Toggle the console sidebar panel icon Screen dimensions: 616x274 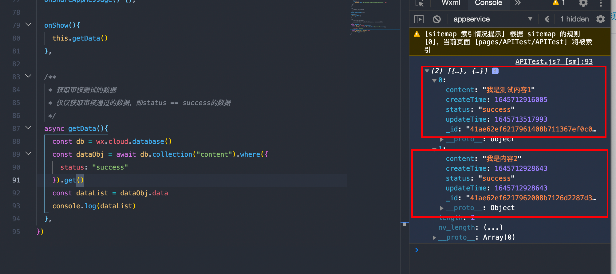pos(419,19)
